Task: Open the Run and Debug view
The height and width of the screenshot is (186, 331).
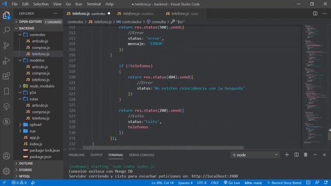Action: tap(6, 61)
